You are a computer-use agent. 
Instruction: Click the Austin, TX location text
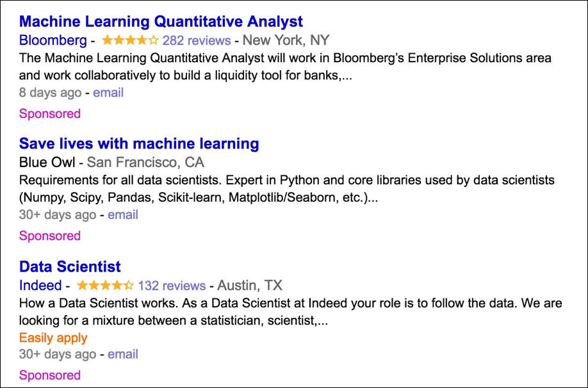pyautogui.click(x=250, y=286)
